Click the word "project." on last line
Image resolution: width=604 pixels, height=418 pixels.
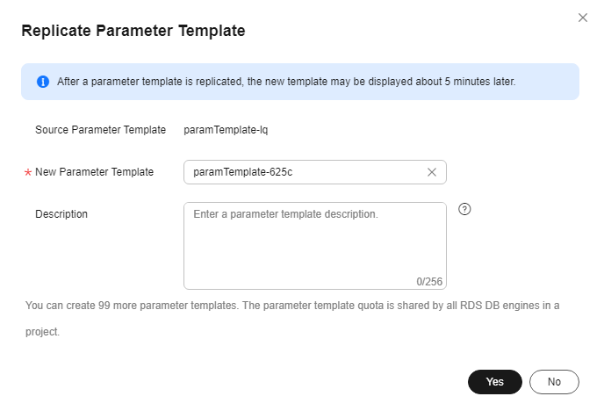click(x=42, y=333)
